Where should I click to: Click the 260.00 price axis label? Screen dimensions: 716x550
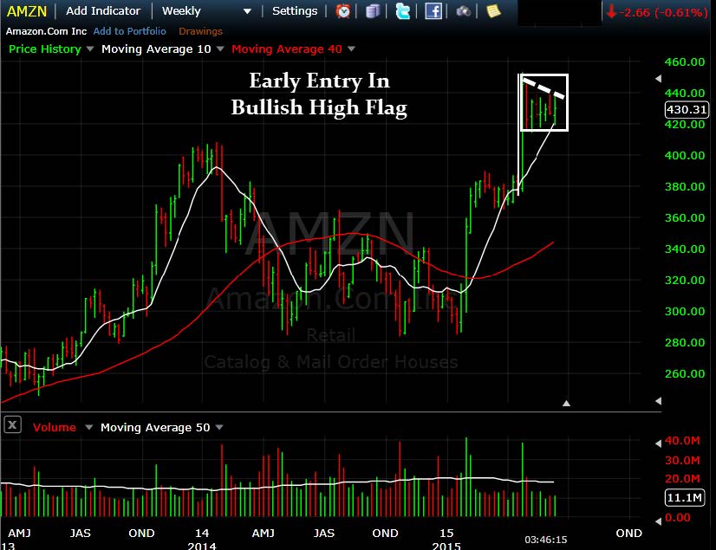685,374
